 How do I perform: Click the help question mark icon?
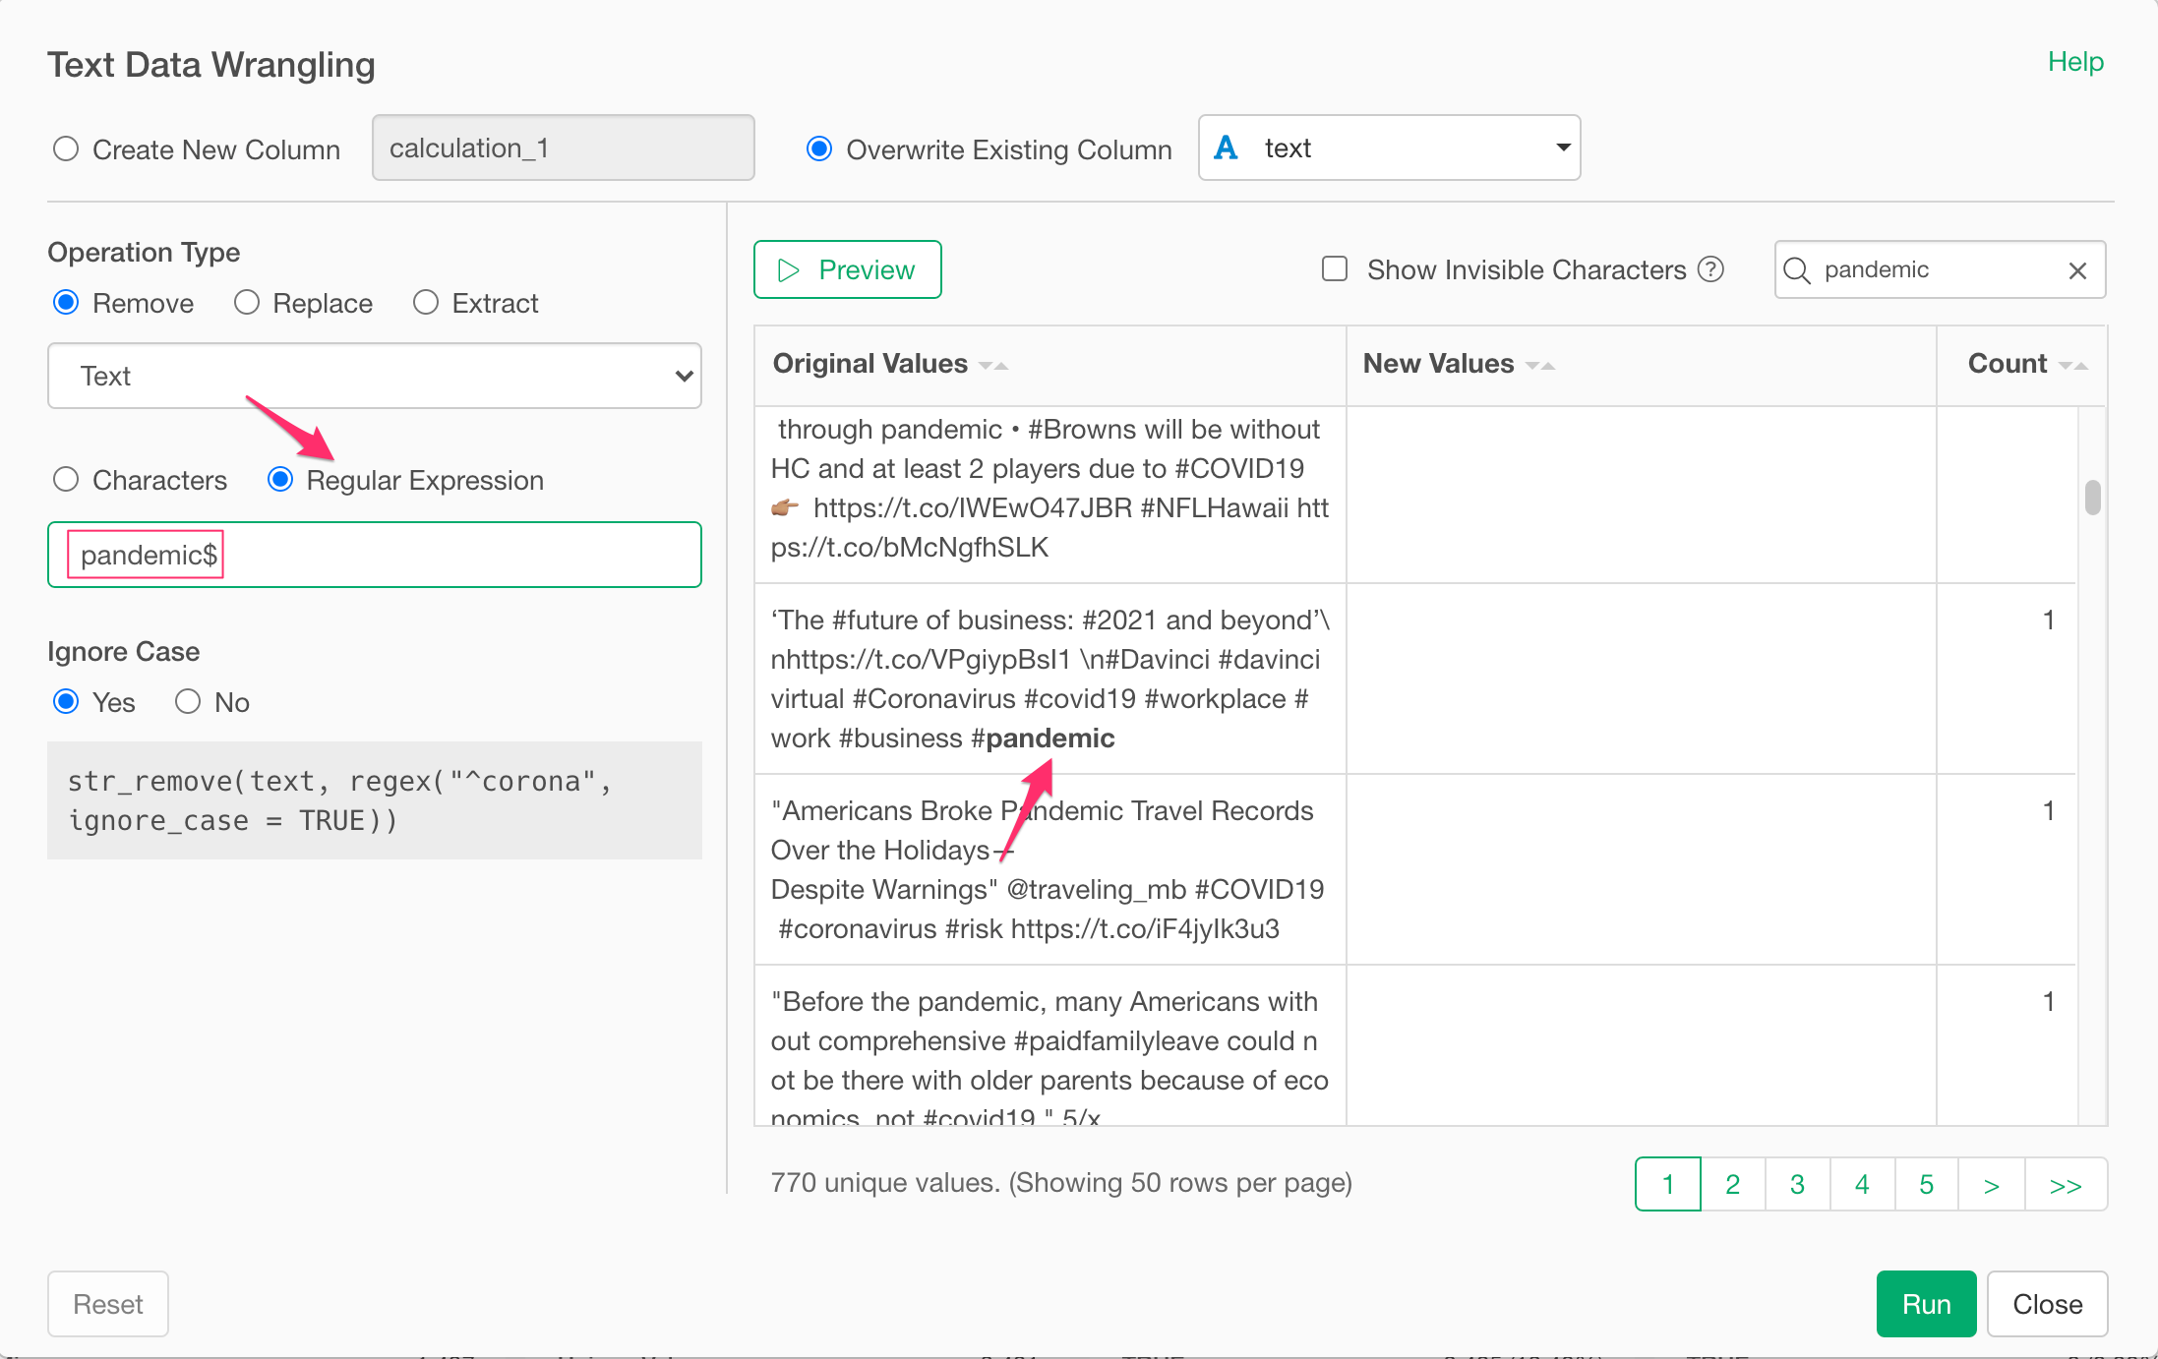click(1711, 269)
